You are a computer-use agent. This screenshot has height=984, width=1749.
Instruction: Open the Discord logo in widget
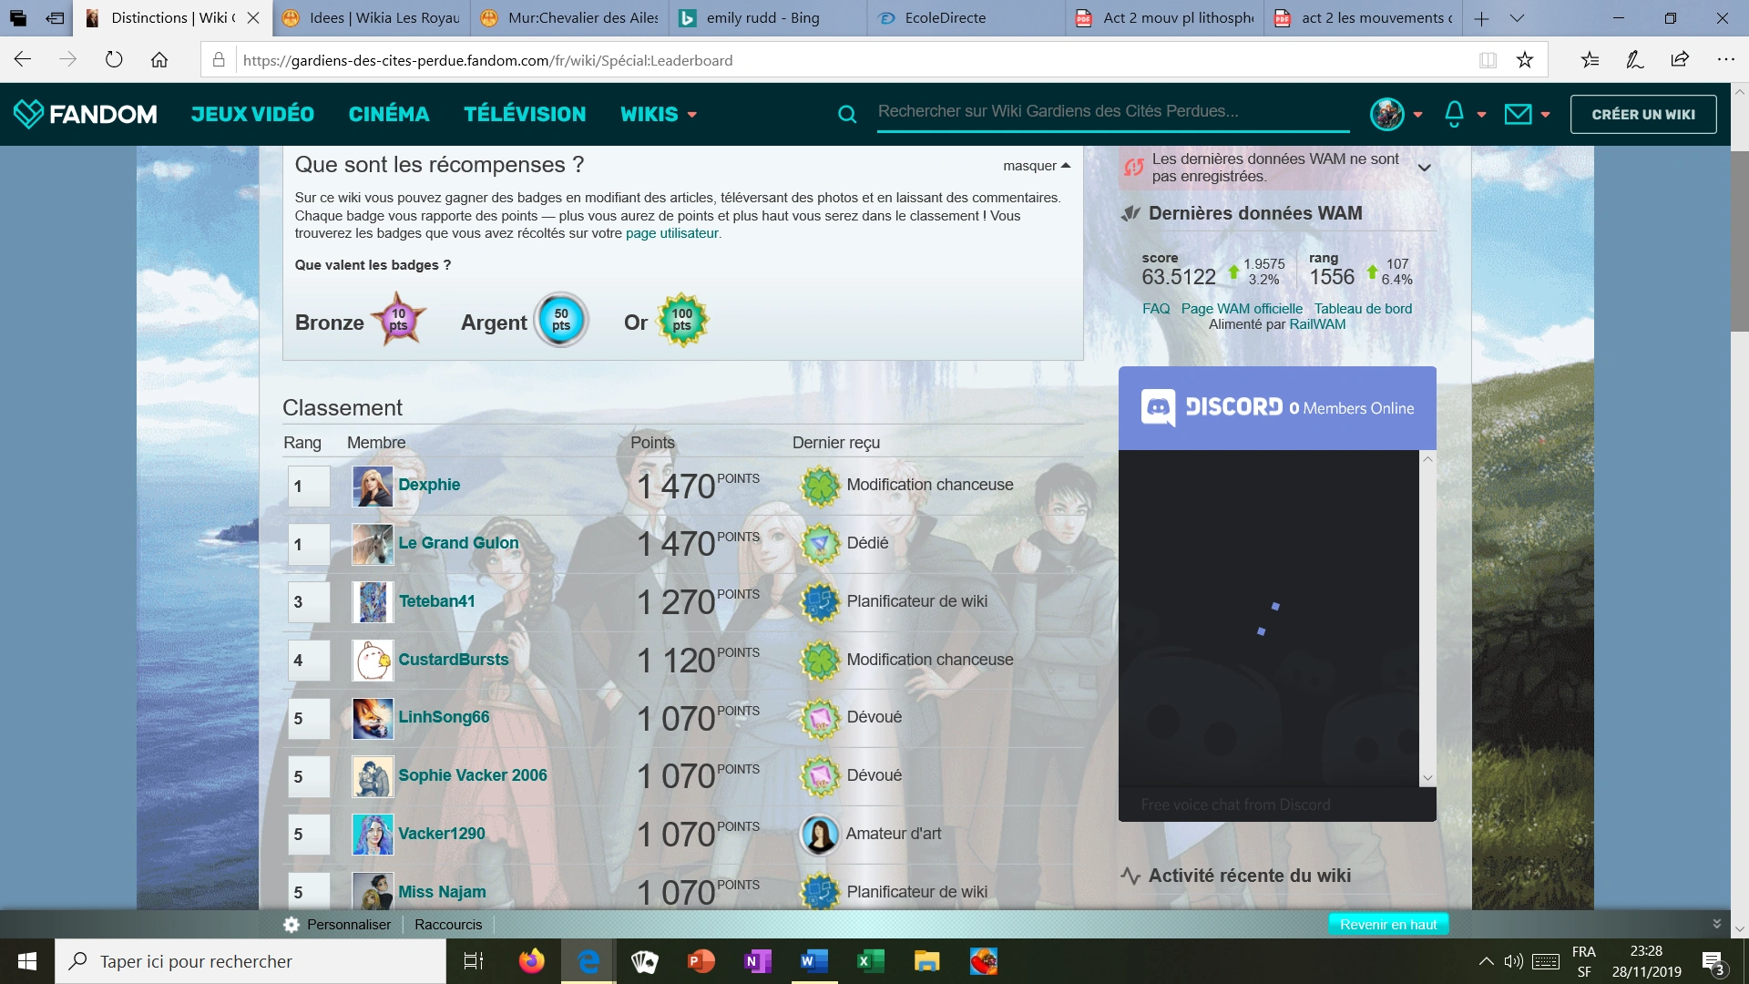(1158, 407)
